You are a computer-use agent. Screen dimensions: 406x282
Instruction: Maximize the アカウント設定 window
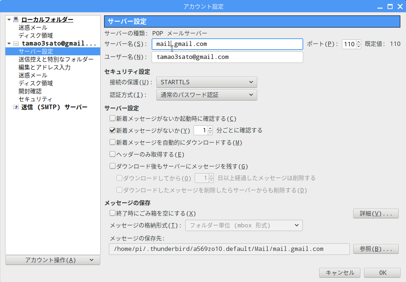point(390,7)
